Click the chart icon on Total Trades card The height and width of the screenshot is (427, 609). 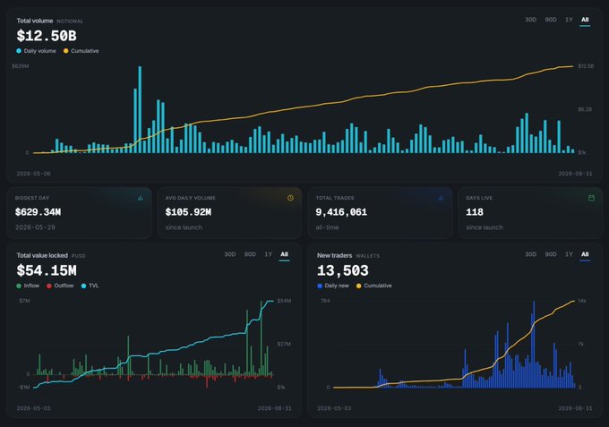click(x=441, y=198)
